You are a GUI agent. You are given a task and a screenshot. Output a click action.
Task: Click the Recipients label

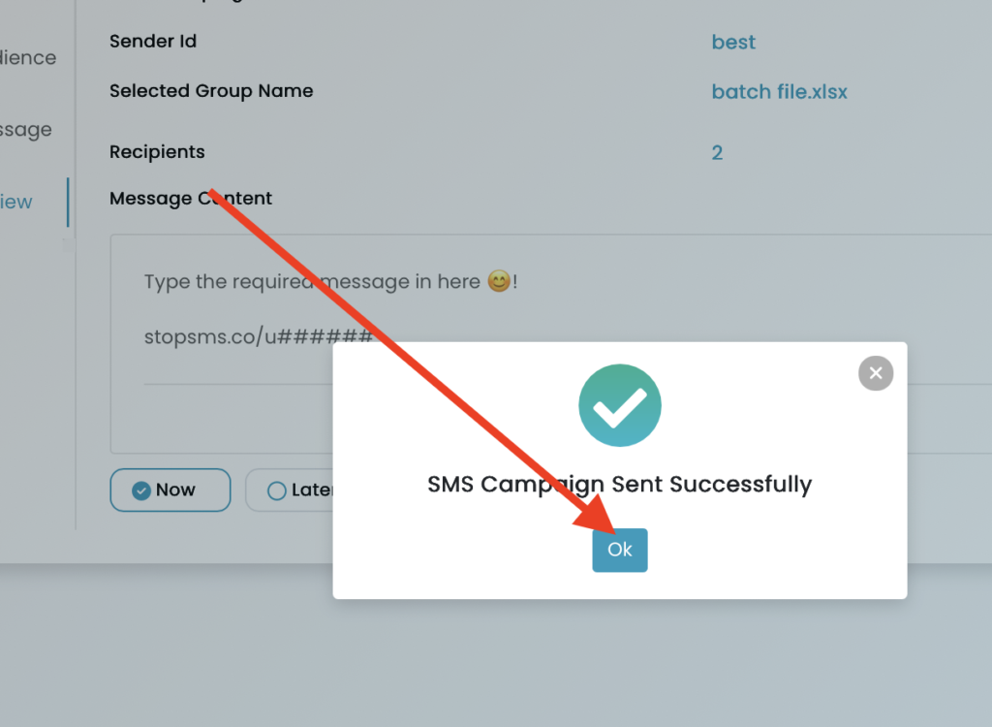(157, 152)
